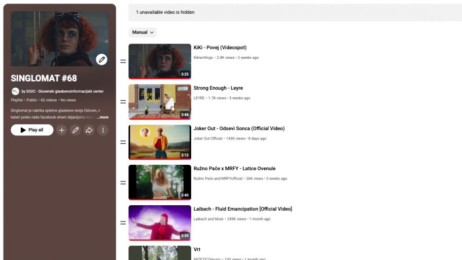Open the Manual sort dropdown
This screenshot has width=462, height=260.
pos(143,32)
